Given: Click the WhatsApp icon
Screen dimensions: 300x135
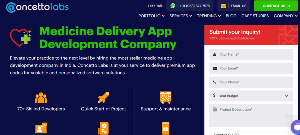Looking at the screenshot, I should pyautogui.click(x=173, y=6).
